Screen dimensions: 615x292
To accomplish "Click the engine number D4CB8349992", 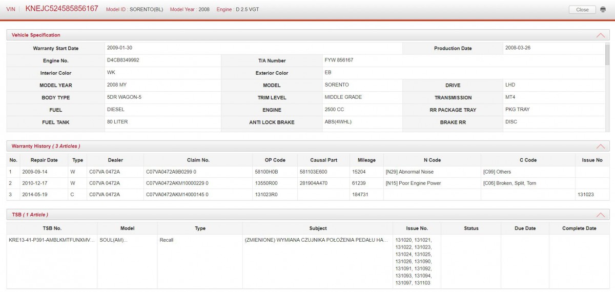I will click(123, 60).
